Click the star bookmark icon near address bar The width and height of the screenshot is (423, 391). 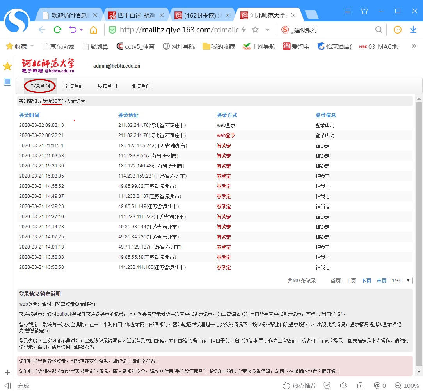point(256,29)
